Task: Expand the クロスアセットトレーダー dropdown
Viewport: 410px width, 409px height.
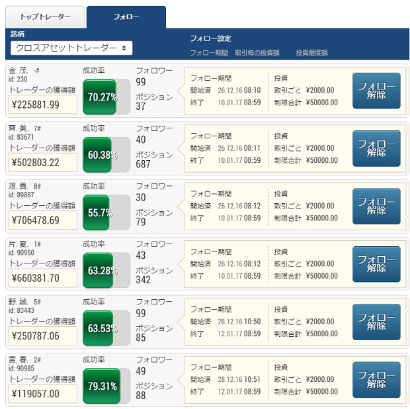Action: (71, 48)
